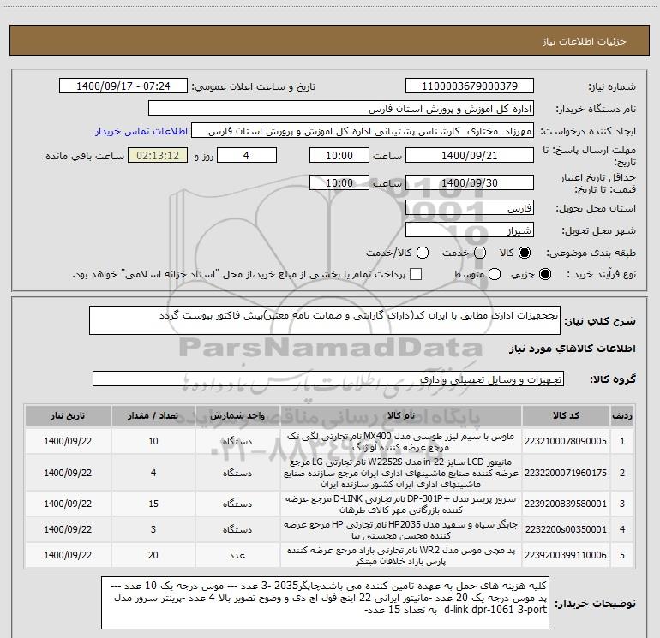Click the buyer organization name field
660x638 pixels.
[341, 109]
